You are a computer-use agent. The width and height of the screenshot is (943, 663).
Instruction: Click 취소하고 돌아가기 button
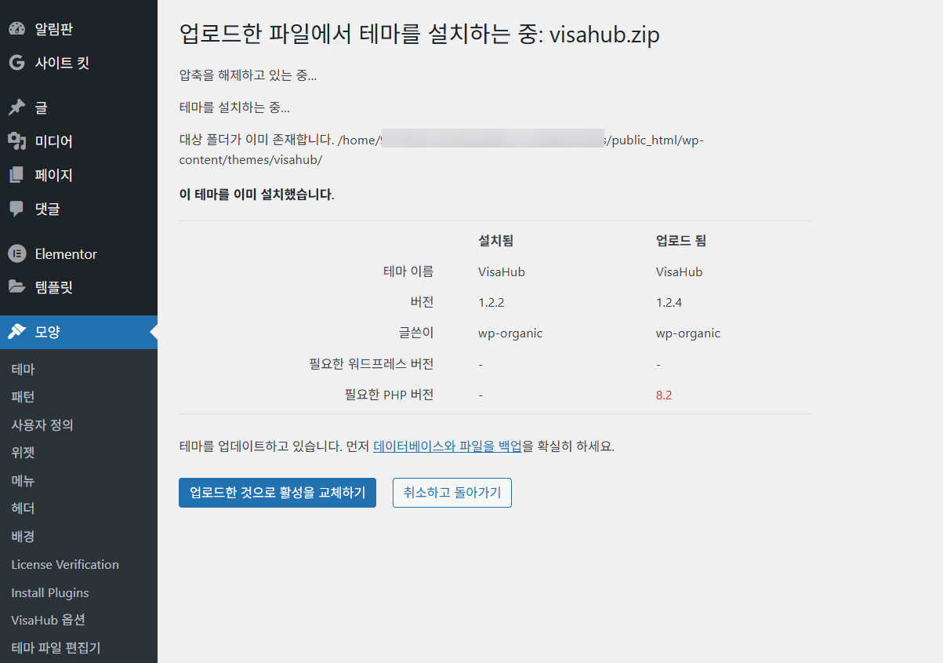pyautogui.click(x=452, y=493)
